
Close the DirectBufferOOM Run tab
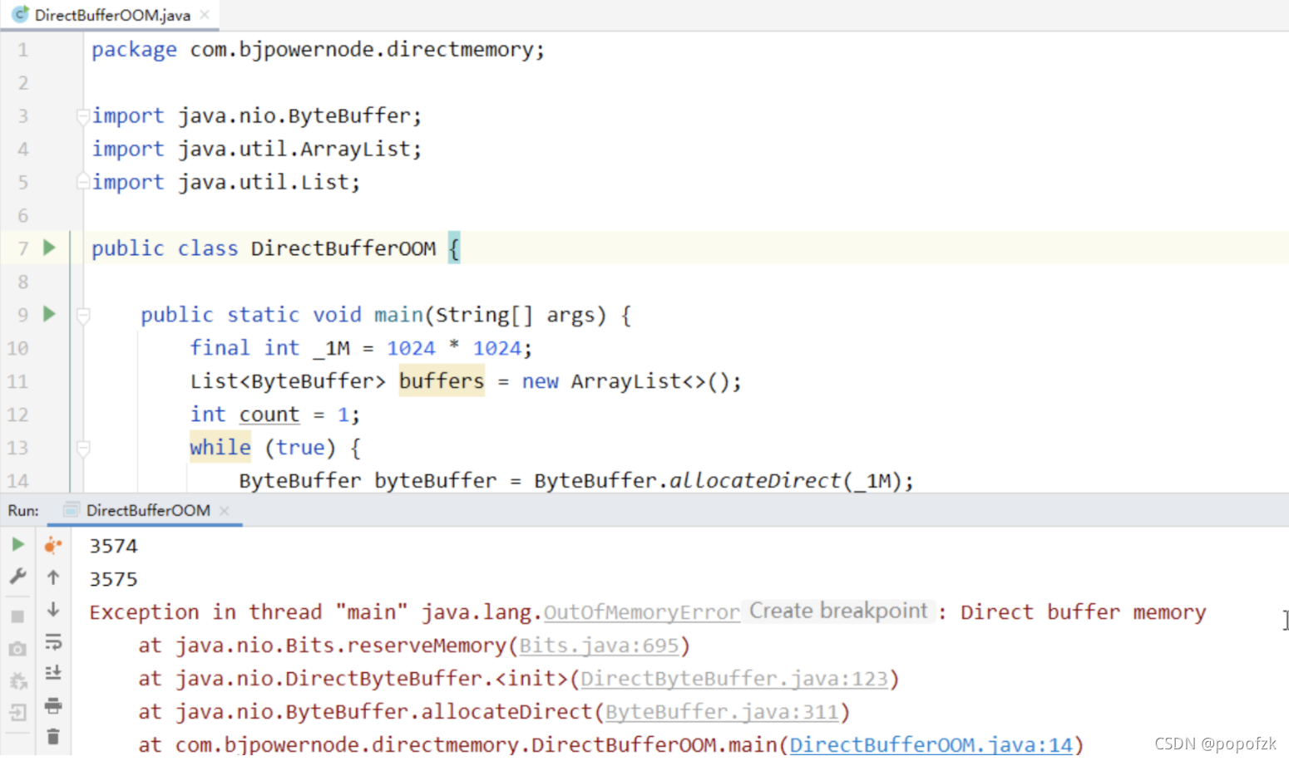224,511
